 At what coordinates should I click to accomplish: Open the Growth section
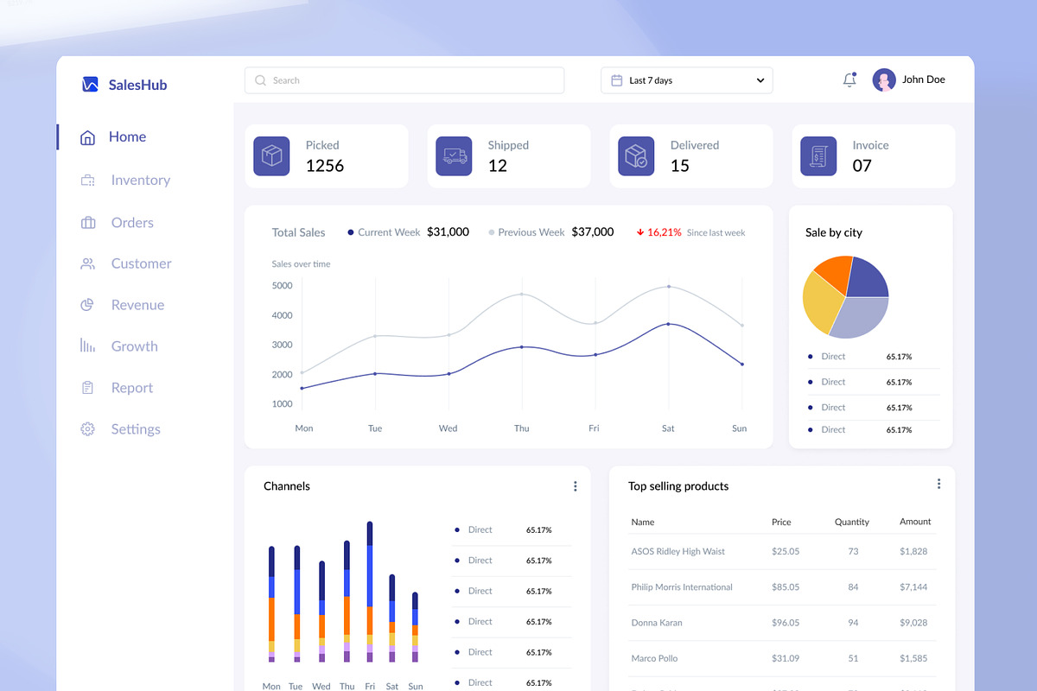134,346
